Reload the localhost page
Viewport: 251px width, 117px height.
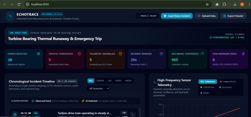19,4
